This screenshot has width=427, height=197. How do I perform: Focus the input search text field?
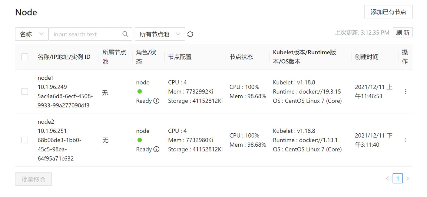(84, 34)
